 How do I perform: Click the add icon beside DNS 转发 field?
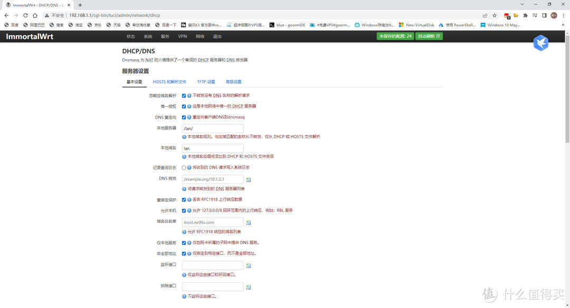pos(249,180)
